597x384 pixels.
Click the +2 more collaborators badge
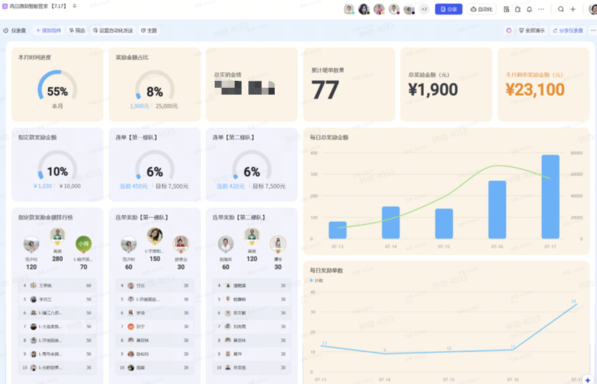tap(424, 9)
